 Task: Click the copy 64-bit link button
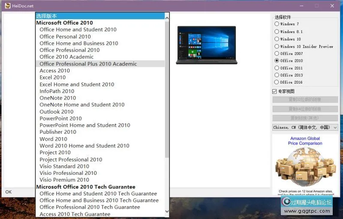pyautogui.click(x=305, y=109)
